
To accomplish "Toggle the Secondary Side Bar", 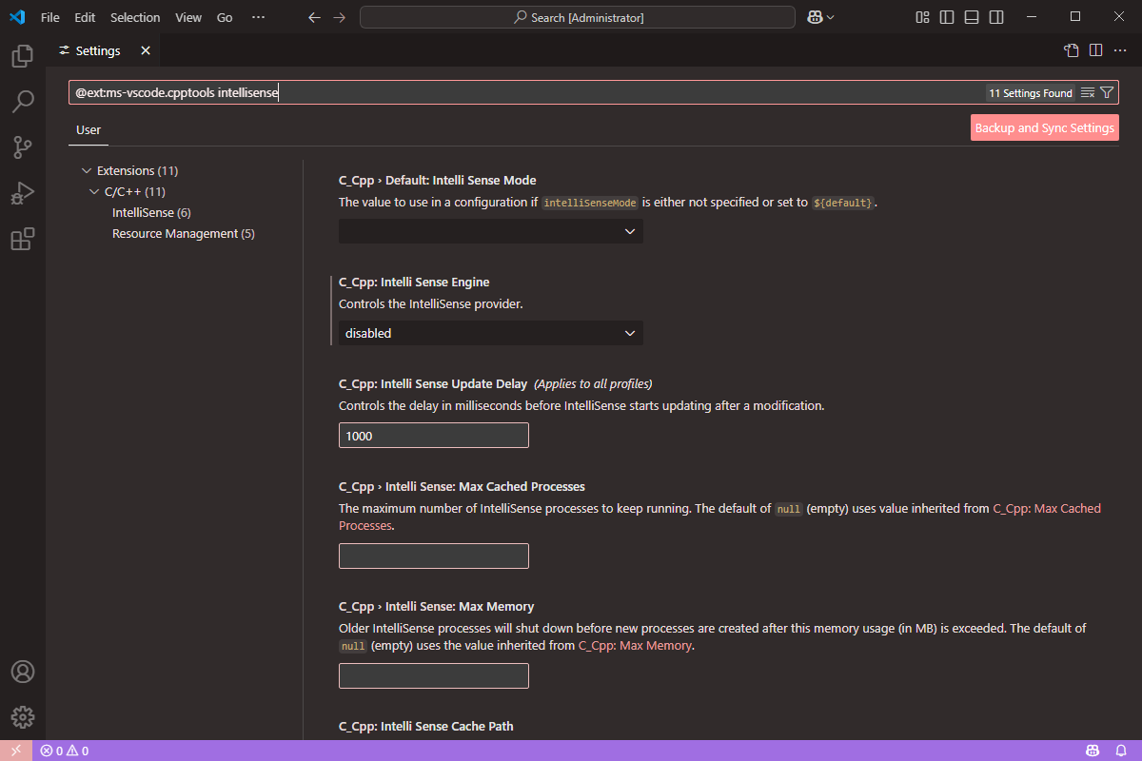I will click(x=996, y=17).
